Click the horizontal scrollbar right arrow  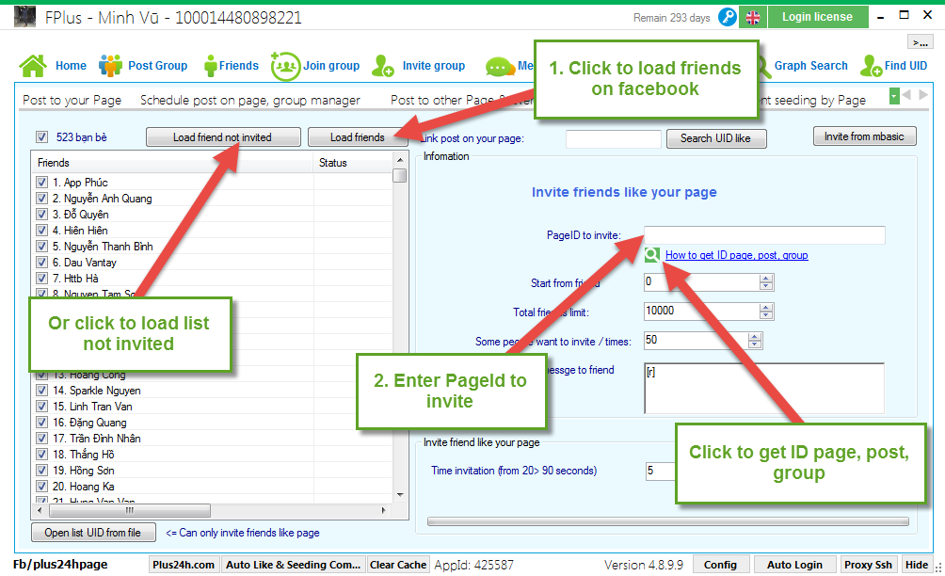(384, 510)
